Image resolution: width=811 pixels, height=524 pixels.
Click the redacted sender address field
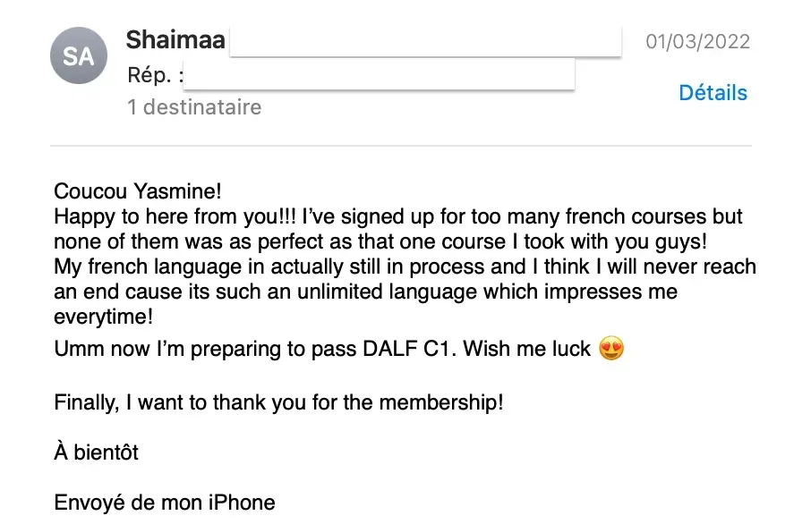[x=425, y=41]
